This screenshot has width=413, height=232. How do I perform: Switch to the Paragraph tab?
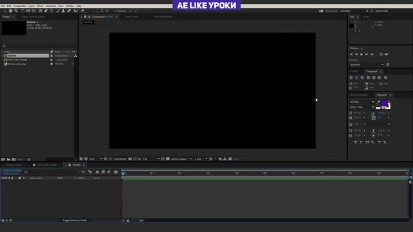click(x=372, y=72)
